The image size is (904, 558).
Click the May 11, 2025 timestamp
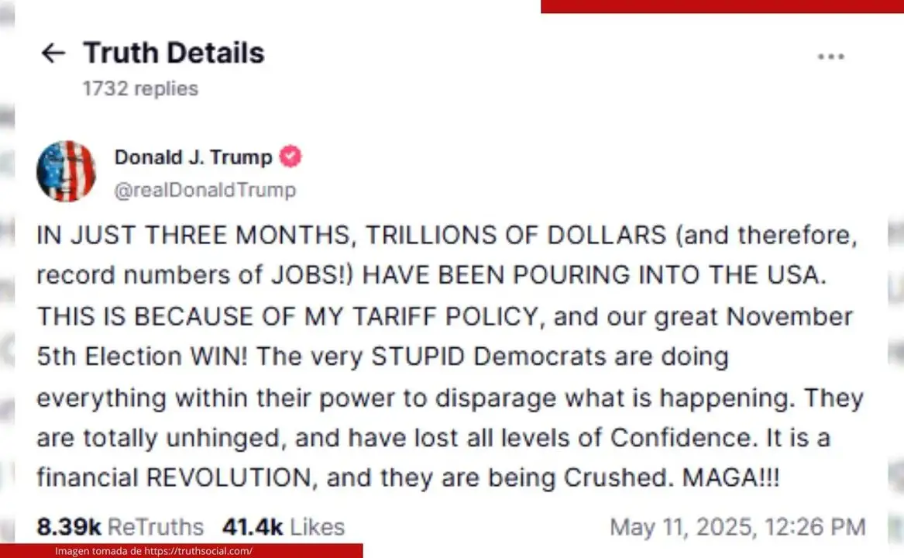pyautogui.click(x=737, y=527)
